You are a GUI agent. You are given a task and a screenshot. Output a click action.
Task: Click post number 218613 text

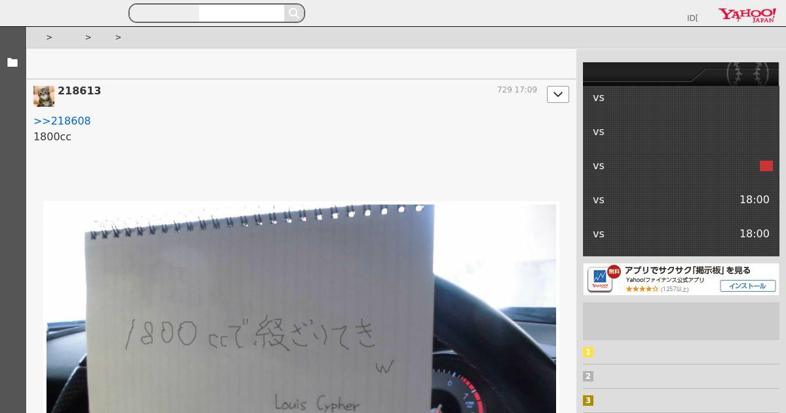click(79, 91)
